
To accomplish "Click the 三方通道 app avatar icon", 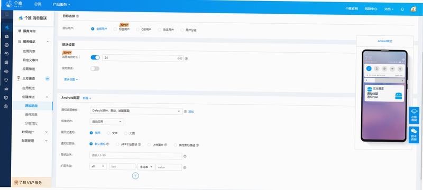I will click(x=19, y=78).
